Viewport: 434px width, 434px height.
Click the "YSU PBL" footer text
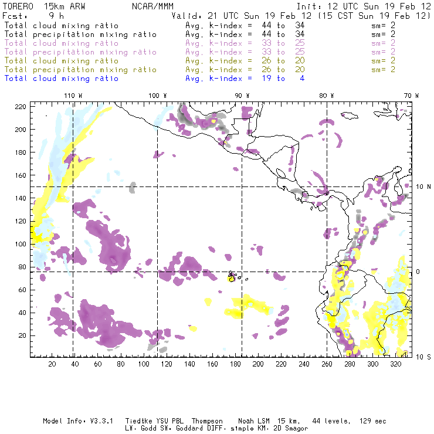[x=169, y=421]
